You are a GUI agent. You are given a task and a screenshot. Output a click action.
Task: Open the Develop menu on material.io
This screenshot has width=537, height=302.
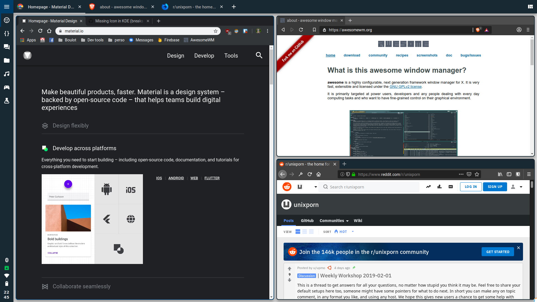click(204, 56)
